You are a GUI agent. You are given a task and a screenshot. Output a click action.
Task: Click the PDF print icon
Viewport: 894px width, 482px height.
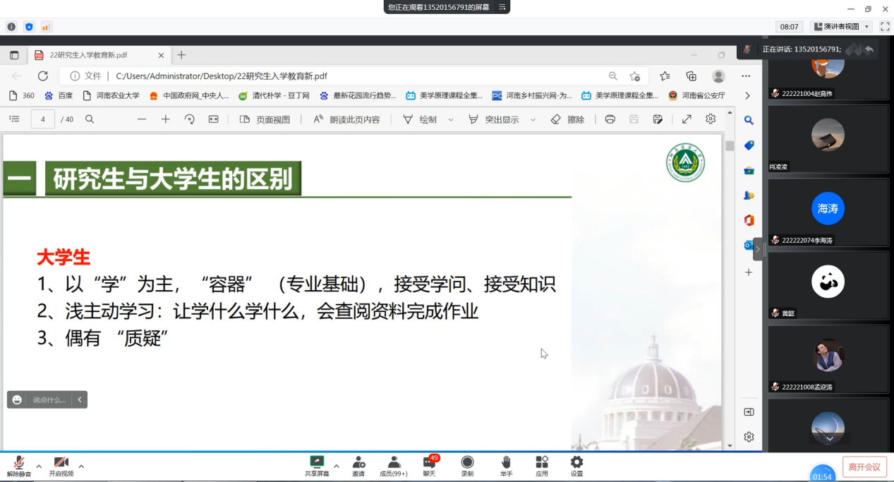point(610,119)
